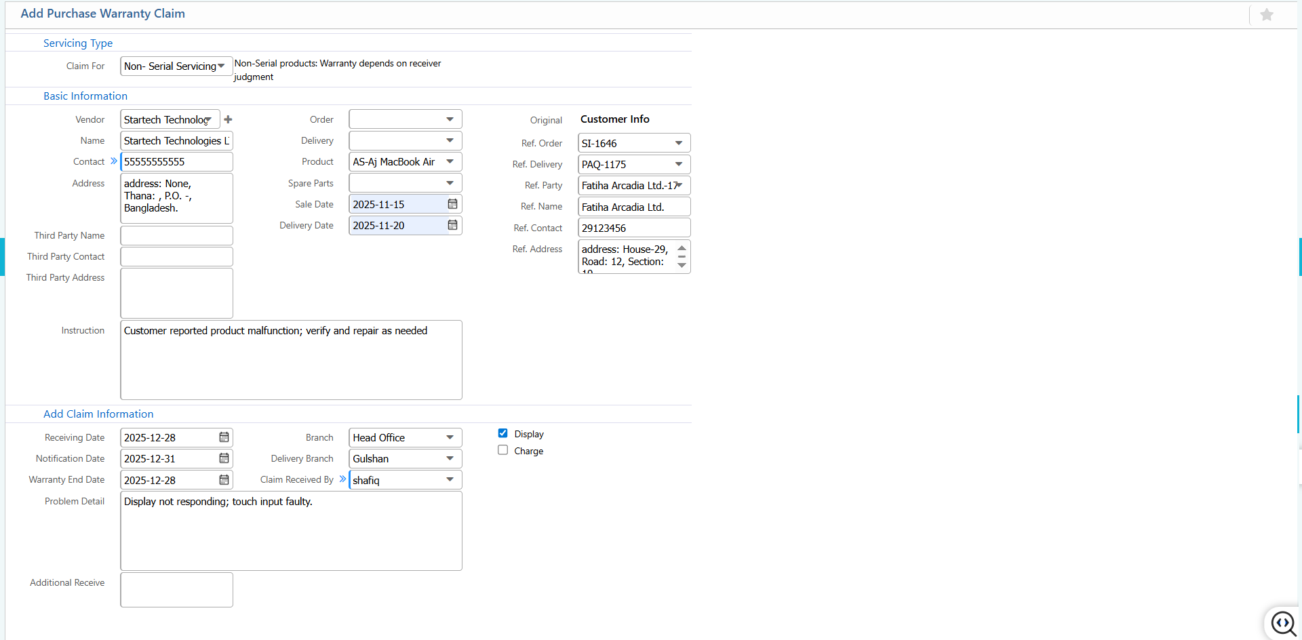The height and width of the screenshot is (640, 1302).
Task: Click the star favorite icon at top right
Action: tap(1266, 14)
